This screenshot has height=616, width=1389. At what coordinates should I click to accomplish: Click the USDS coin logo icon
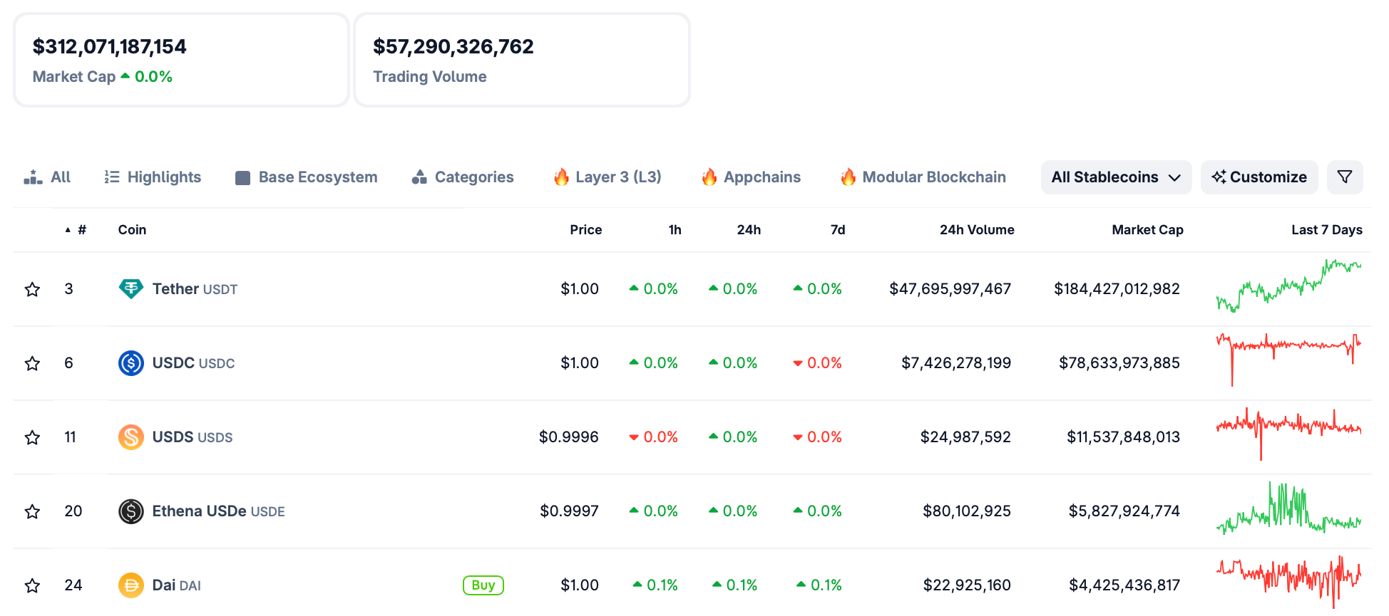tap(130, 437)
